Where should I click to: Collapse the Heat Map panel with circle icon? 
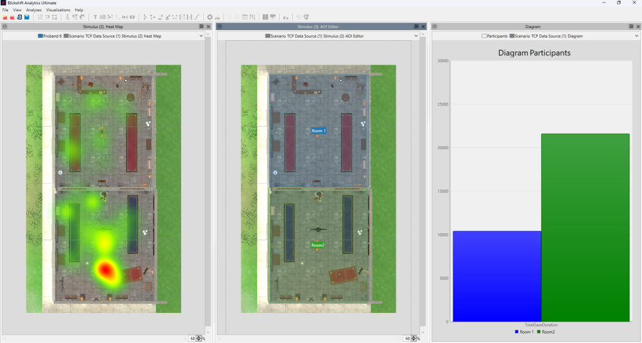(x=4, y=26)
